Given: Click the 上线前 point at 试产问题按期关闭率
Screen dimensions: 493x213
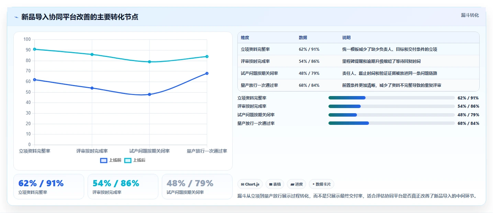Looking at the screenshot, I should point(149,94).
